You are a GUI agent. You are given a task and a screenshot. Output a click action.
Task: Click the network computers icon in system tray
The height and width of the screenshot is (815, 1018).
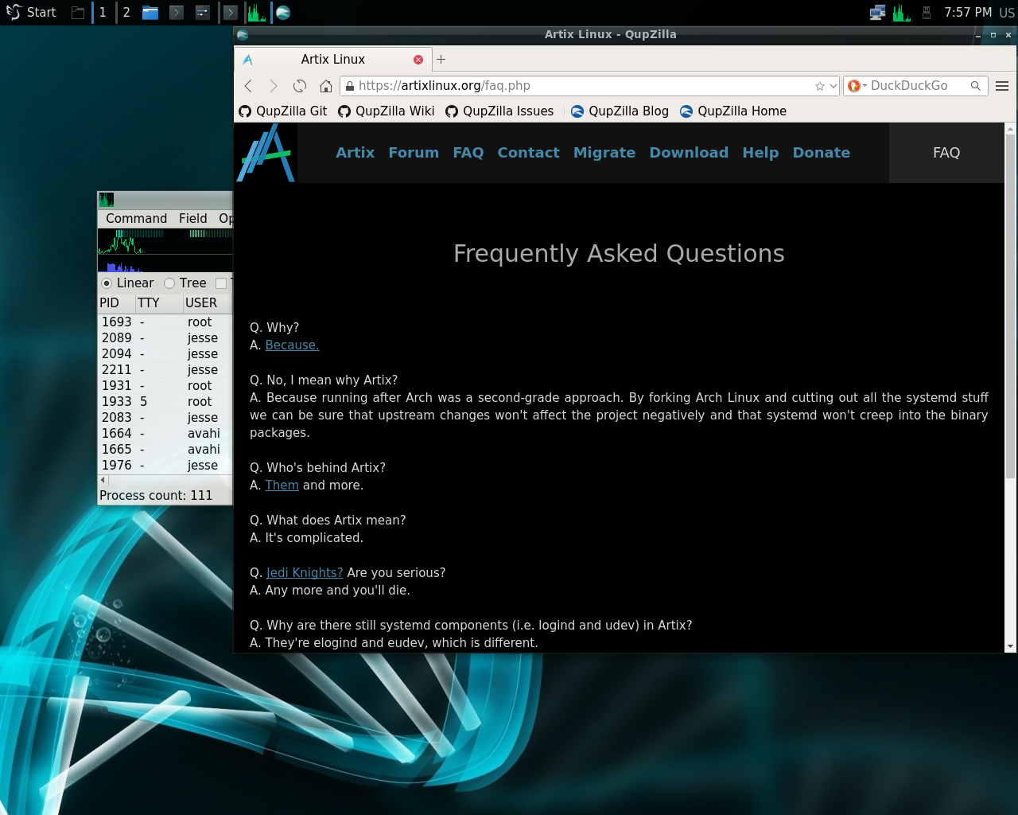(877, 12)
